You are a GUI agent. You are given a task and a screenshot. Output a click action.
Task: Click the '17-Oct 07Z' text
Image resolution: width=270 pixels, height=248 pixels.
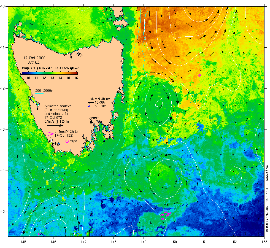53,118
